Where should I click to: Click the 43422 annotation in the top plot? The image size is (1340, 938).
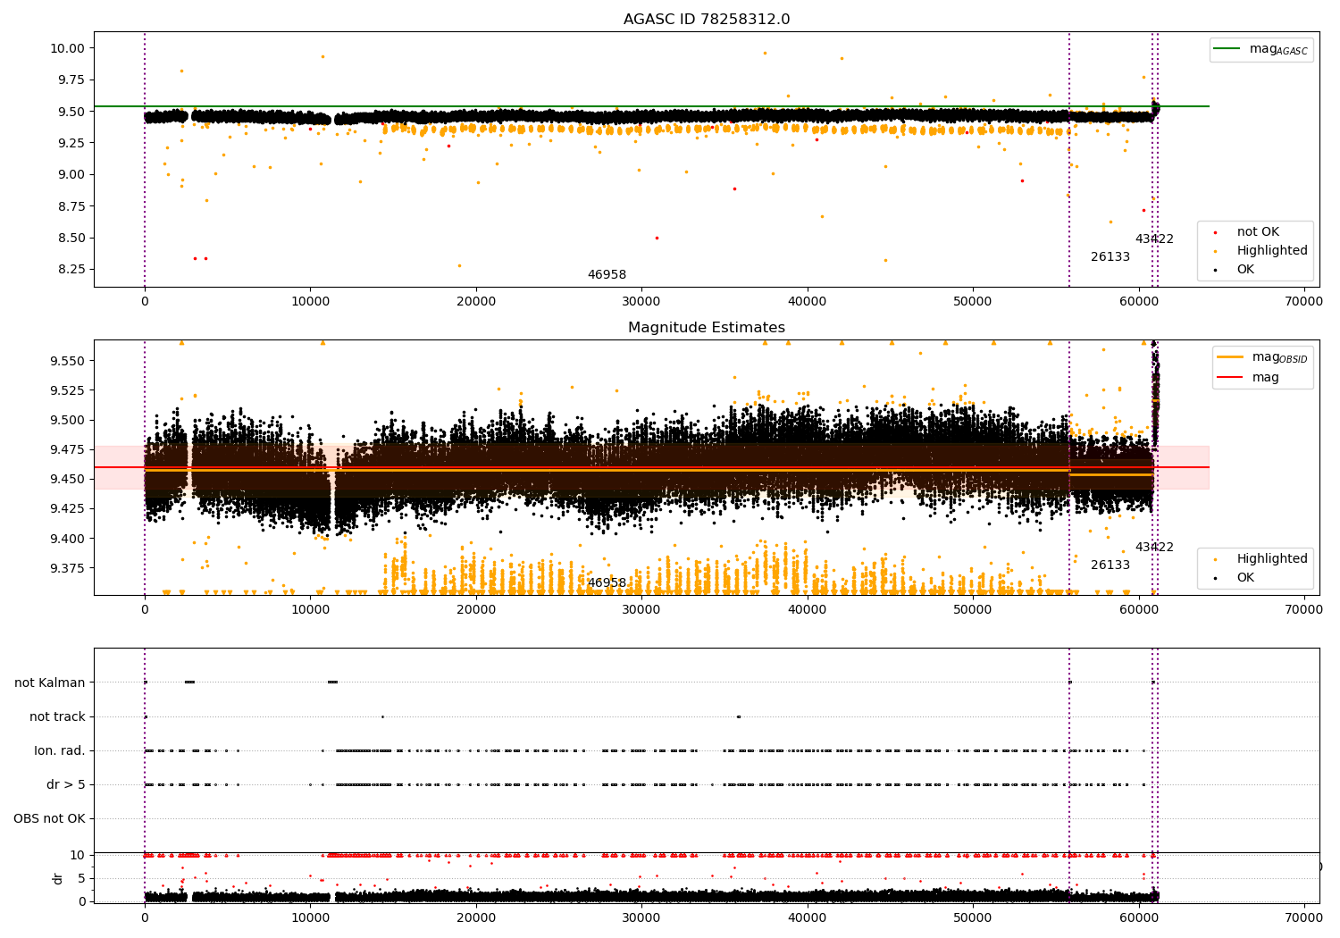tap(1154, 239)
